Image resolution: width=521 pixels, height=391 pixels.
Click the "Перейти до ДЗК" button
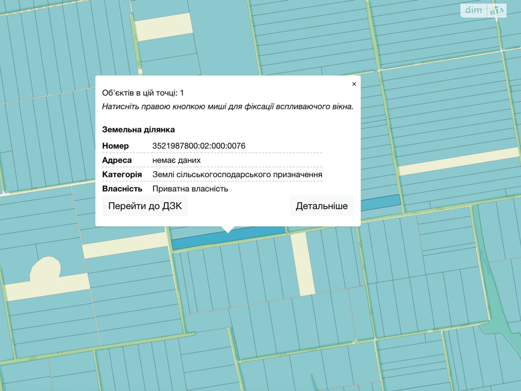pyautogui.click(x=145, y=206)
